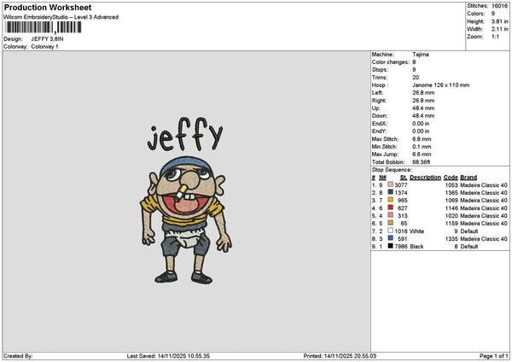
Task: Click the stitch count '965' in row 3
Action: (403, 201)
